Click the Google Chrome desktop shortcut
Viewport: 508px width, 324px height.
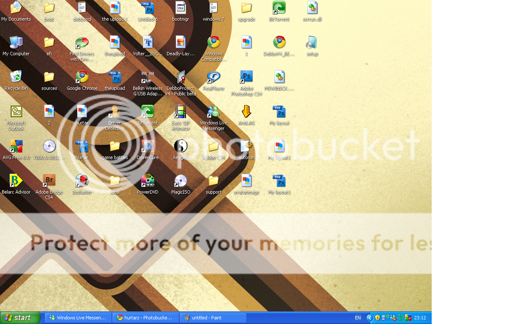pyautogui.click(x=82, y=78)
